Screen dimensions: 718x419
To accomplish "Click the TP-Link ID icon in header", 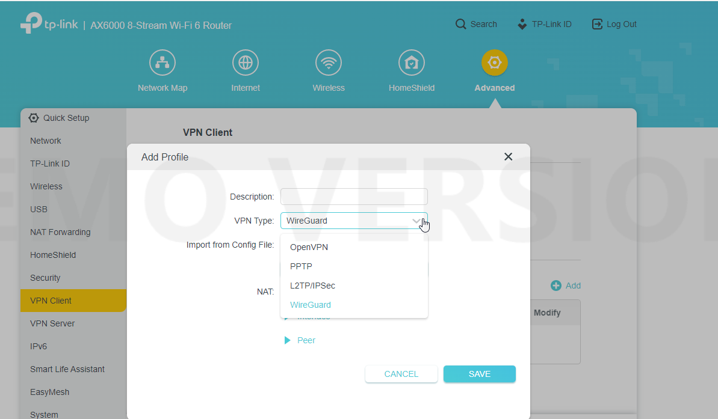I will click(522, 24).
